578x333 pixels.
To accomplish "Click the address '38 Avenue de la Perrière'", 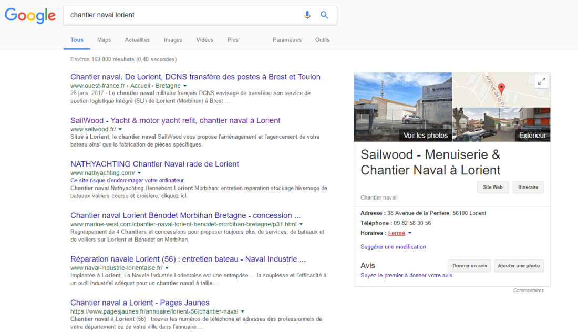I will click(437, 213).
